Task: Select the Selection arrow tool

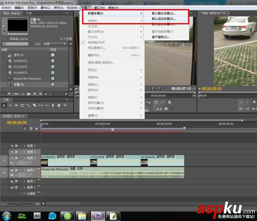Action: click(x=4, y=105)
